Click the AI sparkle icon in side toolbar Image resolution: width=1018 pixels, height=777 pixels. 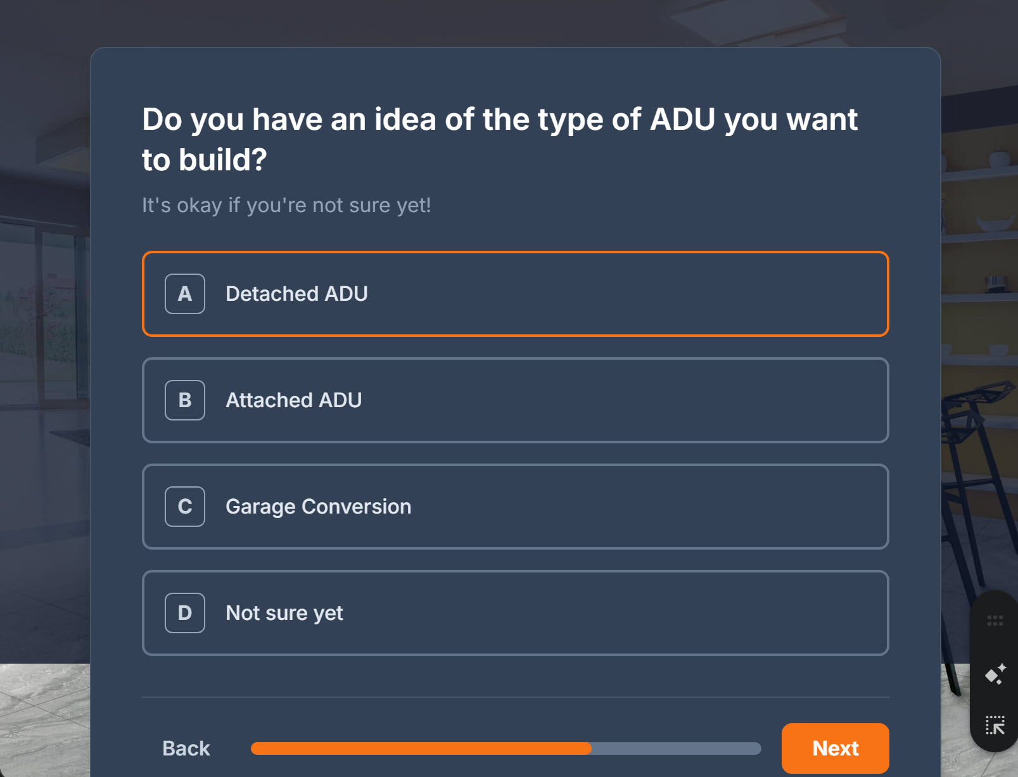(x=995, y=674)
